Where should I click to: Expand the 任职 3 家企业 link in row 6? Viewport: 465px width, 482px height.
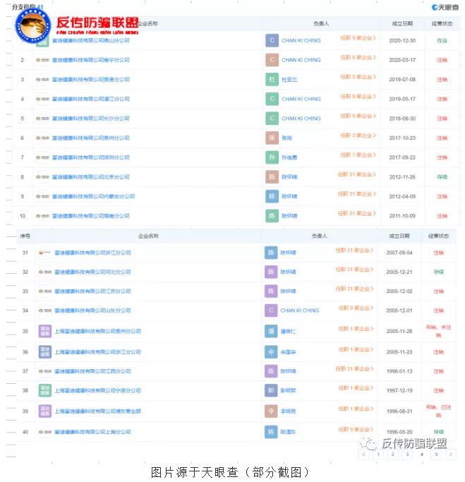[358, 135]
